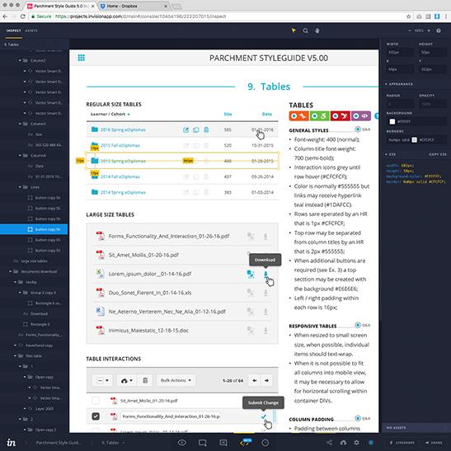Collapse the files table layer folder
The width and height of the screenshot is (451, 451).
tap(15, 356)
